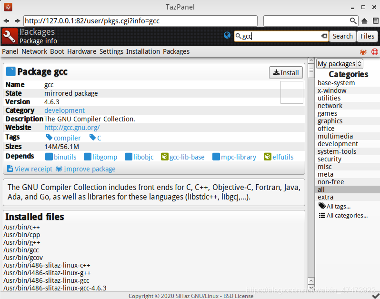This screenshot has width=380, height=299.
Task: Go back with the browser back arrow
Action: point(7,21)
